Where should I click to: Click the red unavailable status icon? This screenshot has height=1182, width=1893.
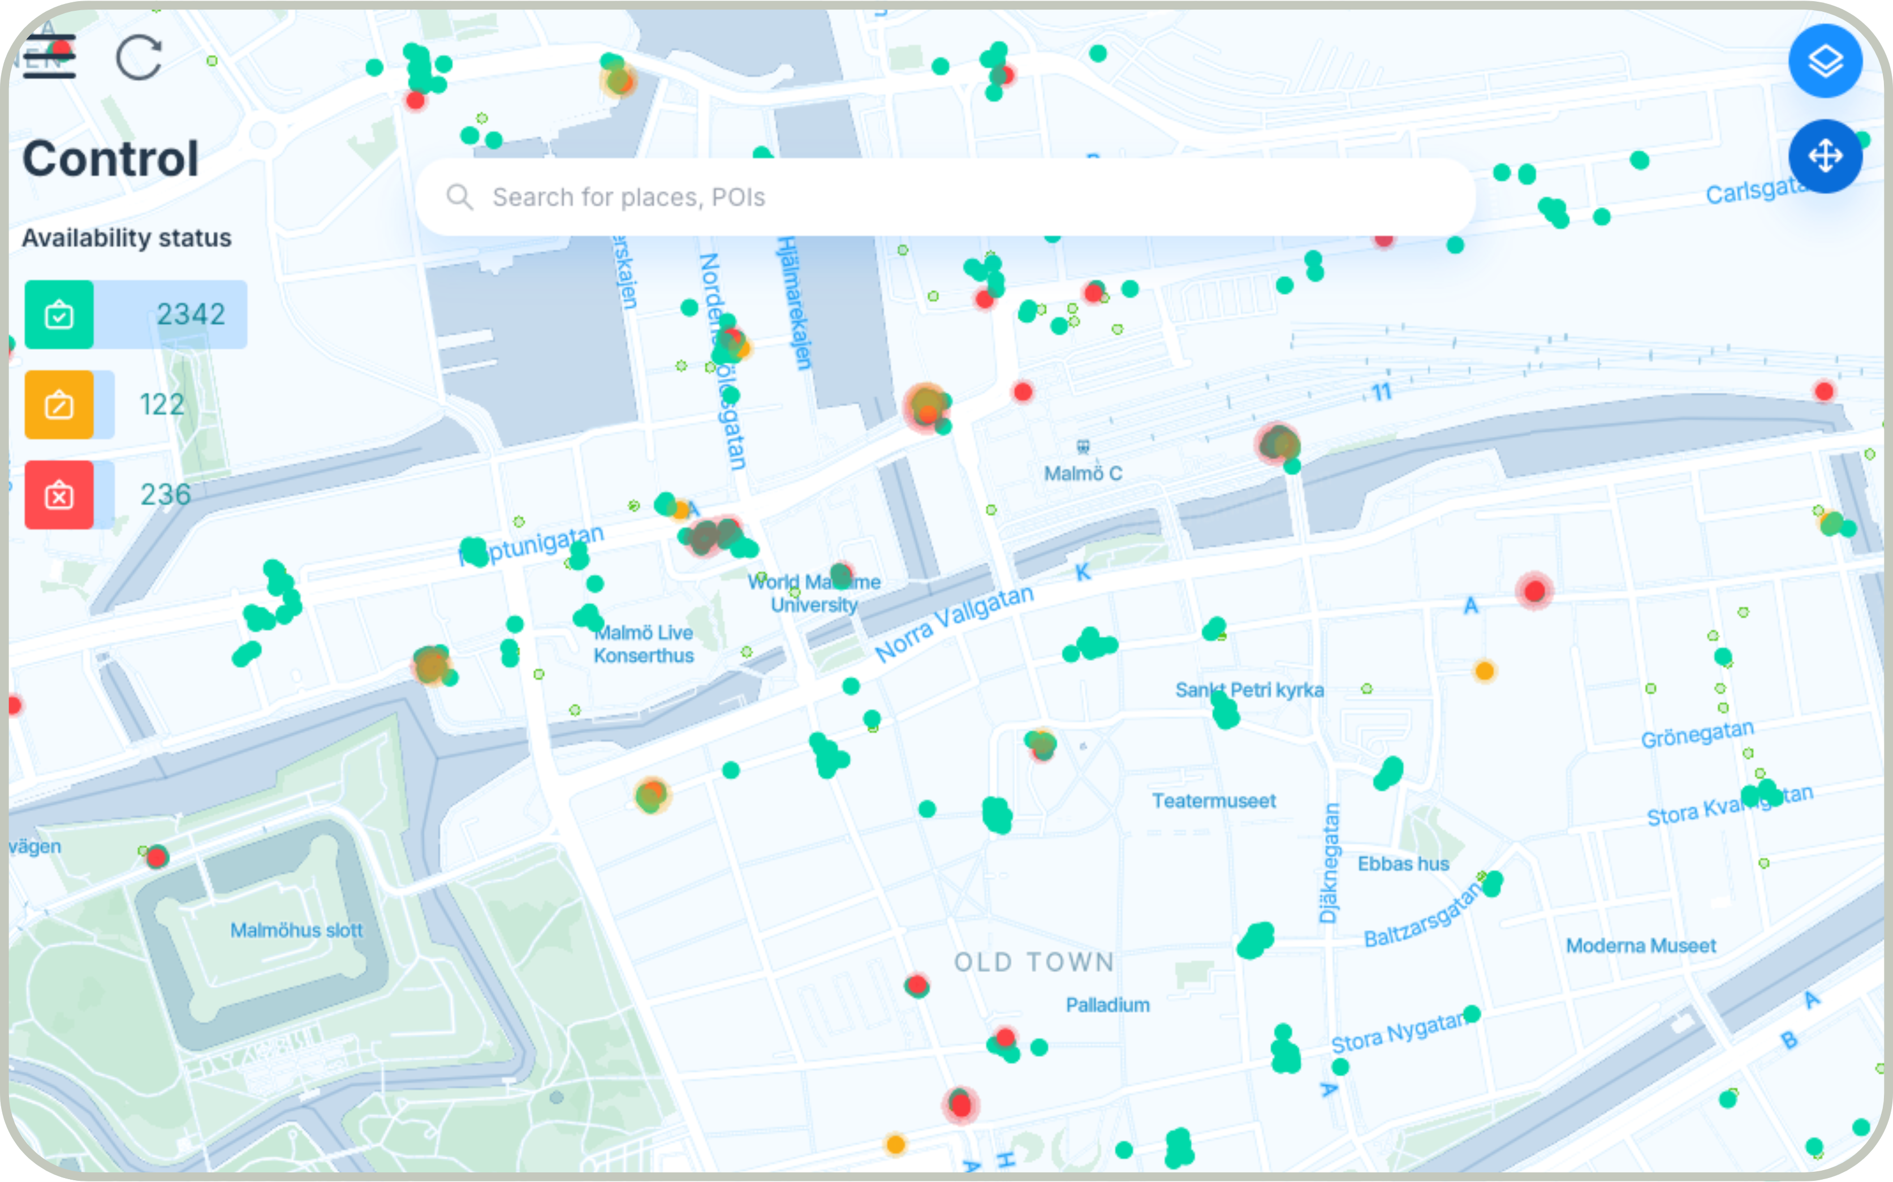click(x=59, y=495)
